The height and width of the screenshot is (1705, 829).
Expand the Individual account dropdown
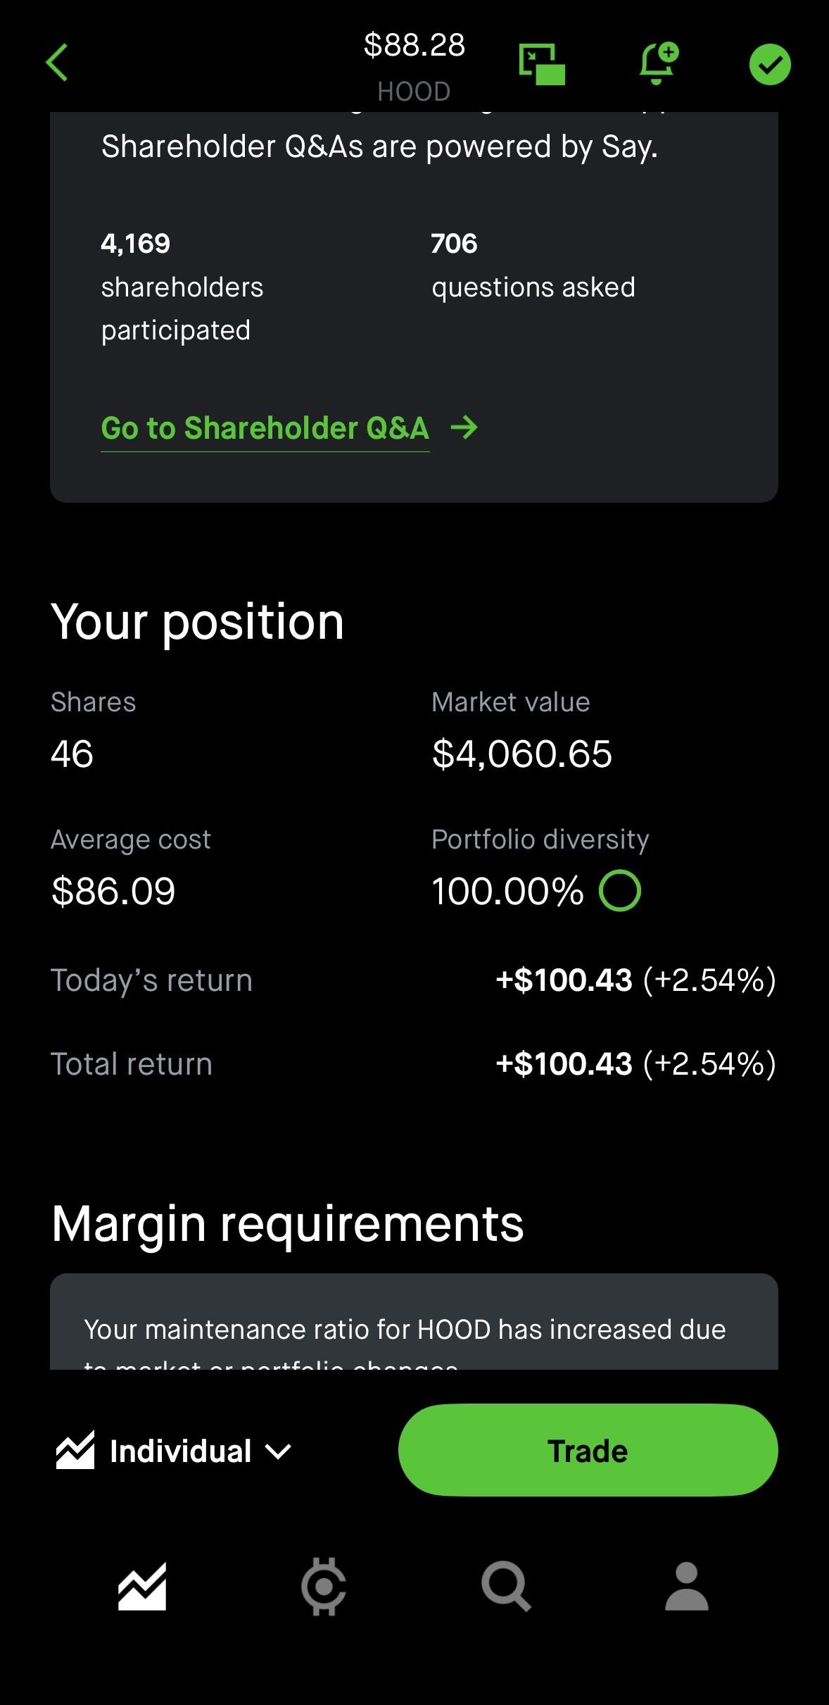(180, 1451)
